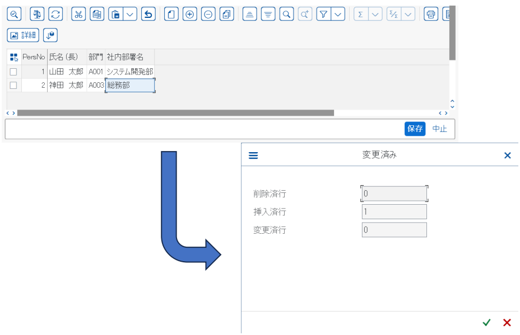Click leftmost scroll-left chevron below grid

tap(8, 113)
